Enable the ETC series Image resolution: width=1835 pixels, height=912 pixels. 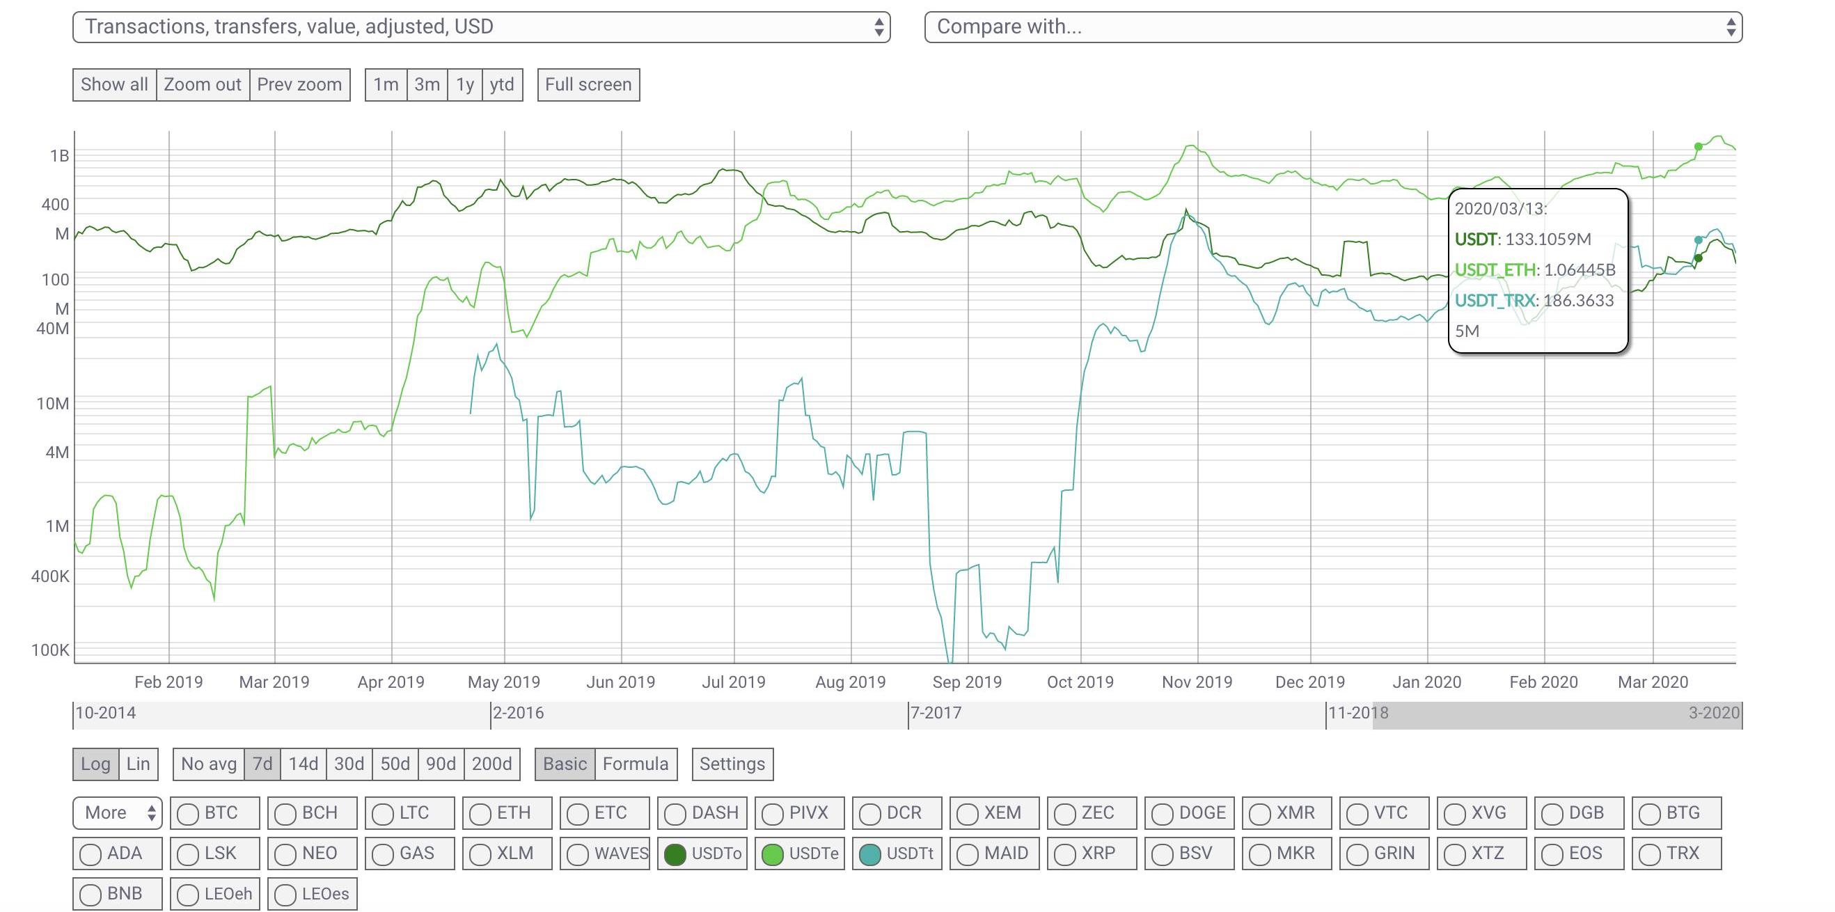(605, 813)
